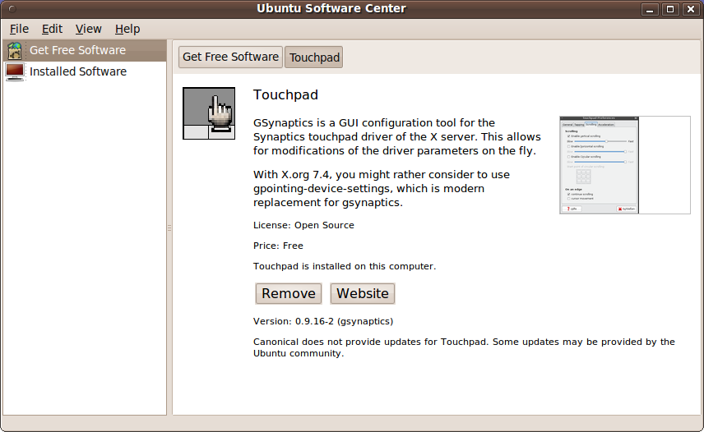Open the View menu
Viewport: 704px width, 432px height.
[x=88, y=29]
